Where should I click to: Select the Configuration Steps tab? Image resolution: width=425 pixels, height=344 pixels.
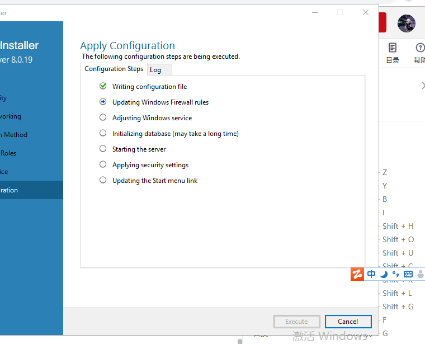(114, 69)
